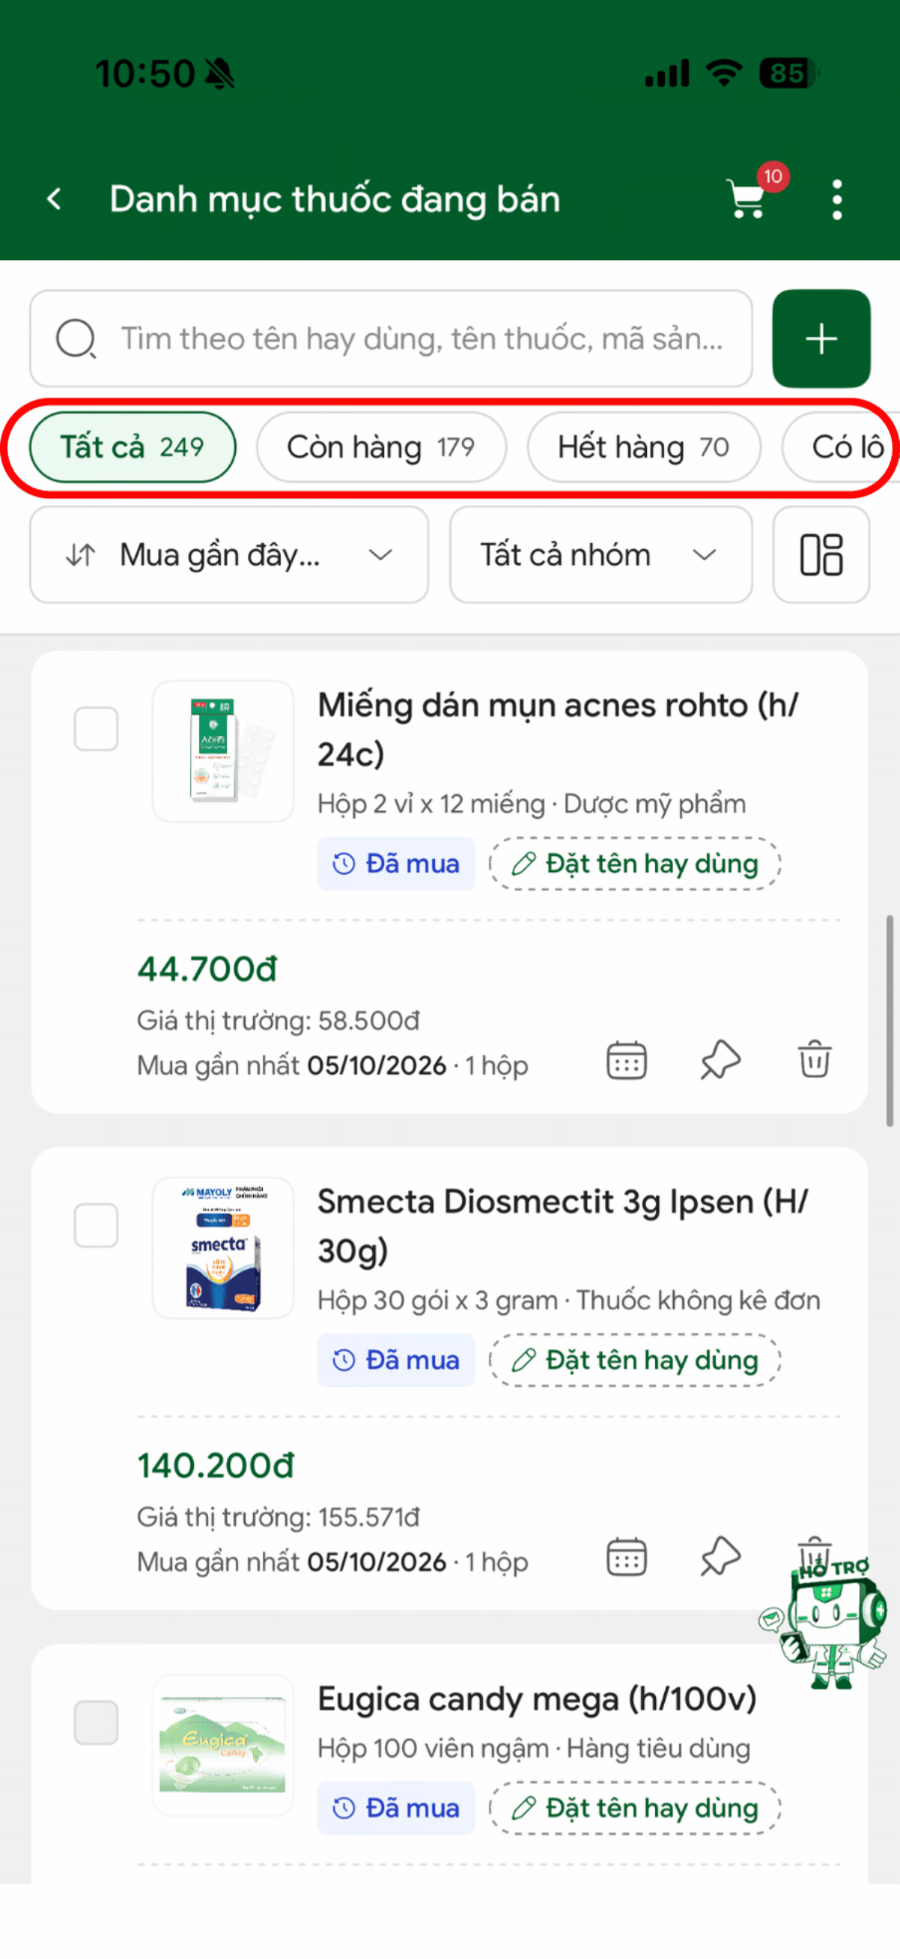The height and width of the screenshot is (1959, 900).
Task: Focus the product search input field
Action: [x=391, y=339]
